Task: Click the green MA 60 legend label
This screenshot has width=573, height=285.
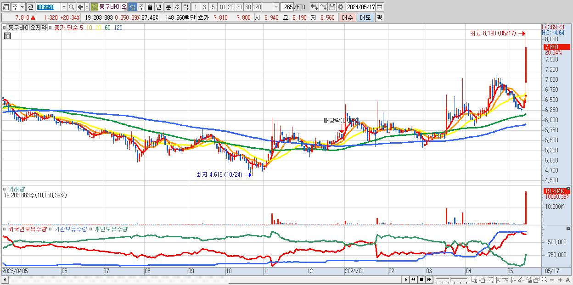Action: (x=107, y=28)
